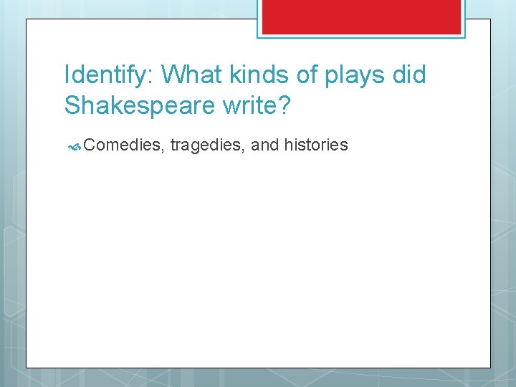
Task: Click the word "What" in the title
Action: click(191, 75)
